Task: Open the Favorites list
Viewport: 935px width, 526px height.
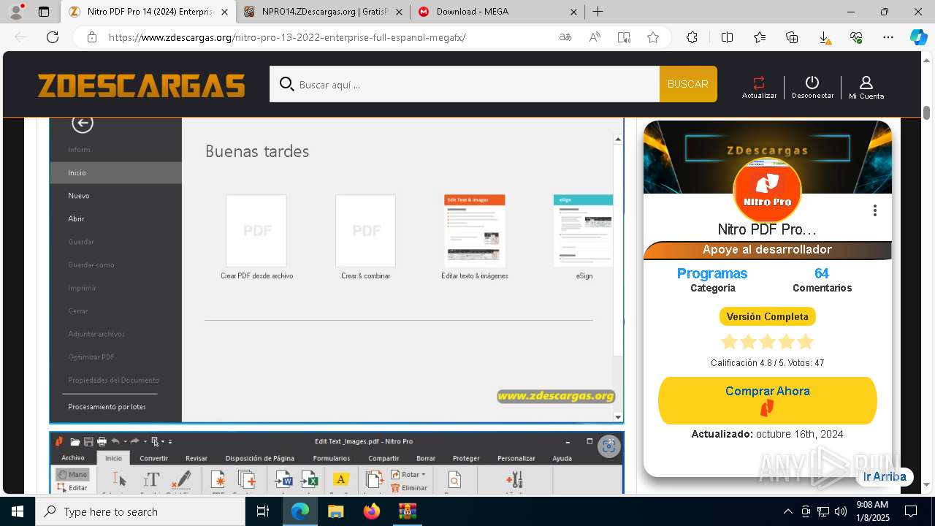Action: (760, 37)
